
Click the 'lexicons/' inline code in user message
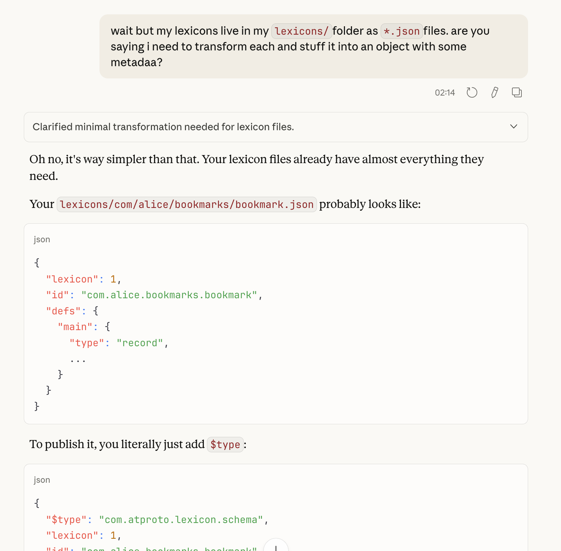[x=301, y=31]
